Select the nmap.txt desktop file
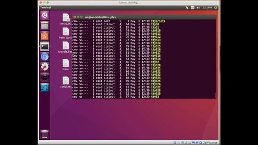 pyautogui.click(x=66, y=19)
